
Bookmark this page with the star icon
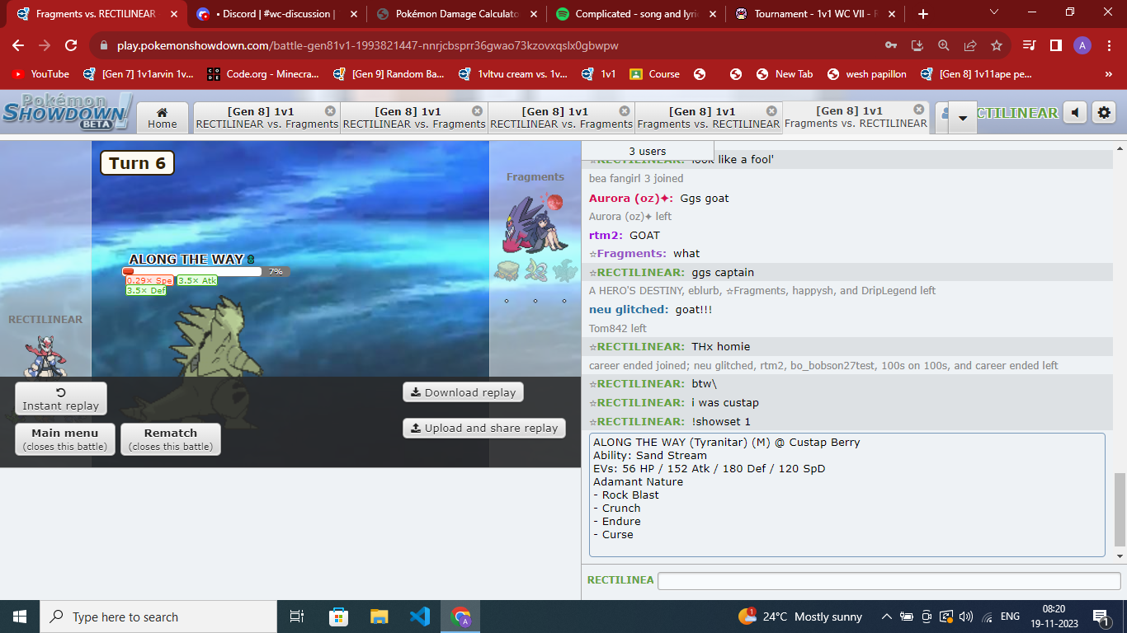pyautogui.click(x=997, y=45)
